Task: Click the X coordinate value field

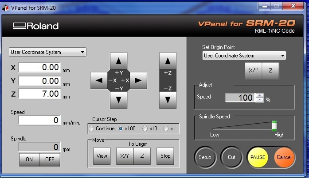Action: [39, 67]
